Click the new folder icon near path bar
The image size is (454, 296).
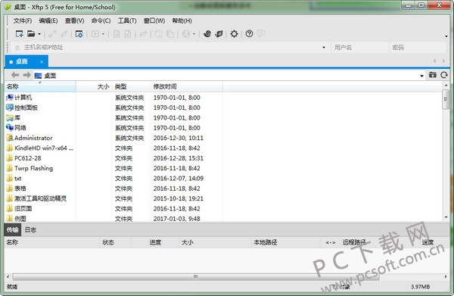(433, 75)
